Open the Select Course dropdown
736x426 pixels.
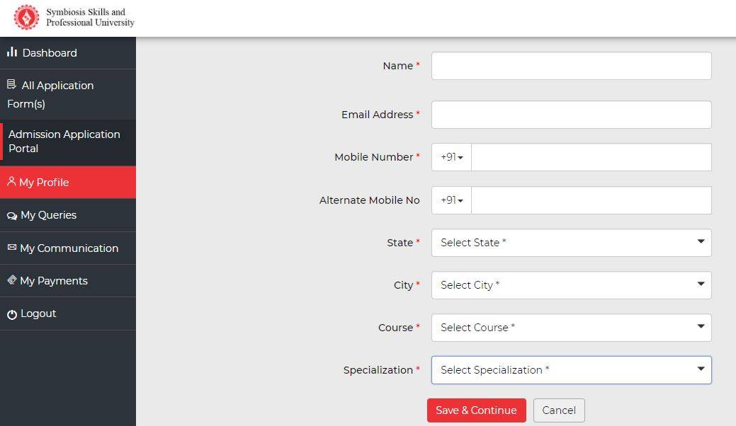[571, 328]
